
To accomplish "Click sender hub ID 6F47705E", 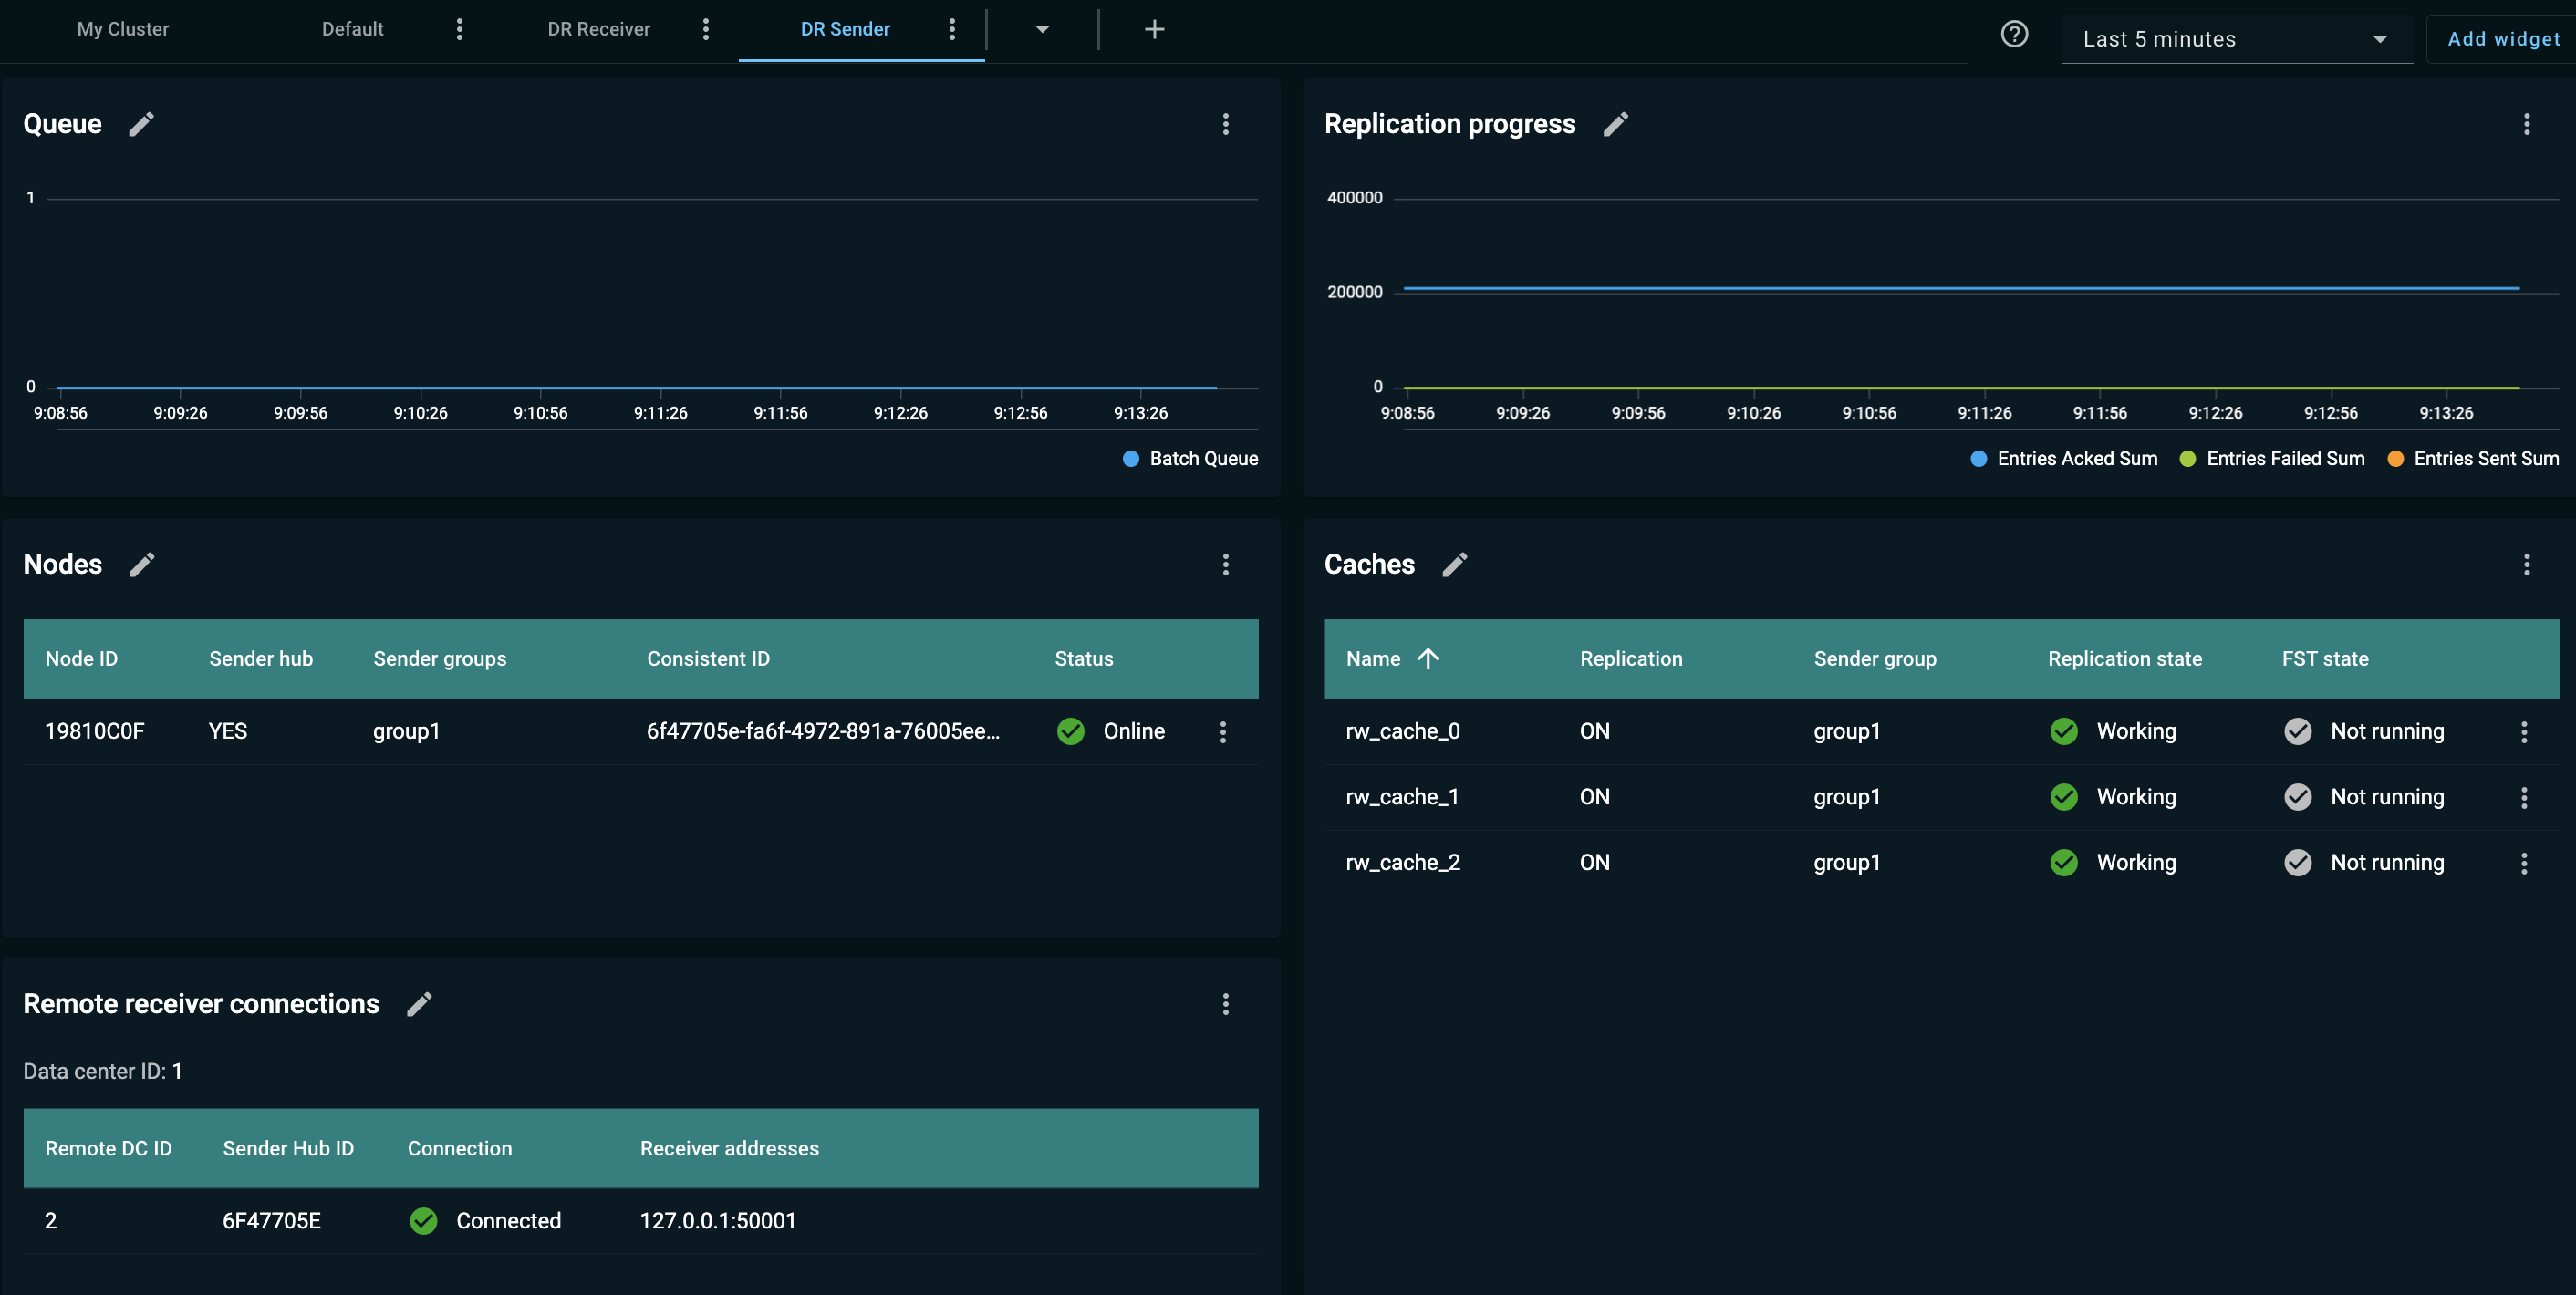I will click(271, 1220).
